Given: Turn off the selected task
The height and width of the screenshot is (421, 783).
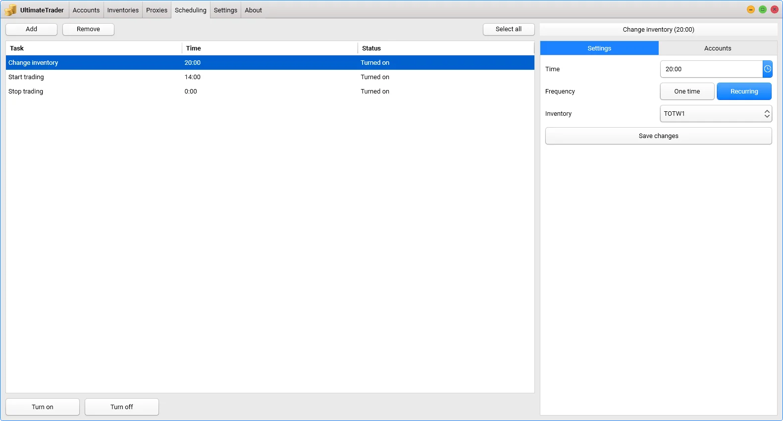Looking at the screenshot, I should coord(122,407).
